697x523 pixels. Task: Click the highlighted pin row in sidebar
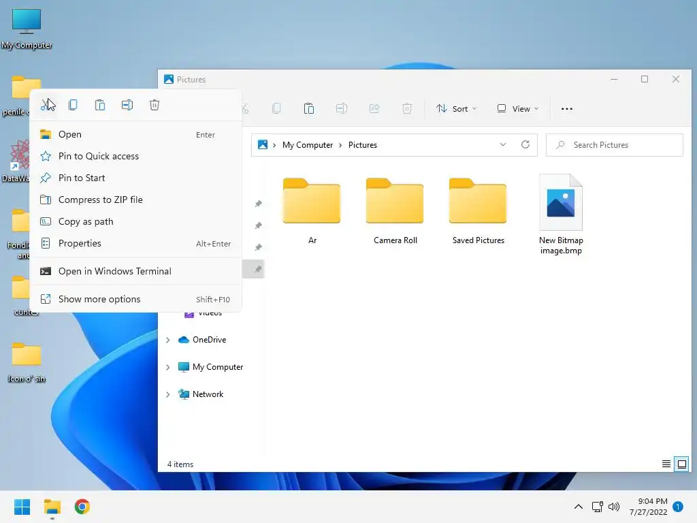[254, 269]
